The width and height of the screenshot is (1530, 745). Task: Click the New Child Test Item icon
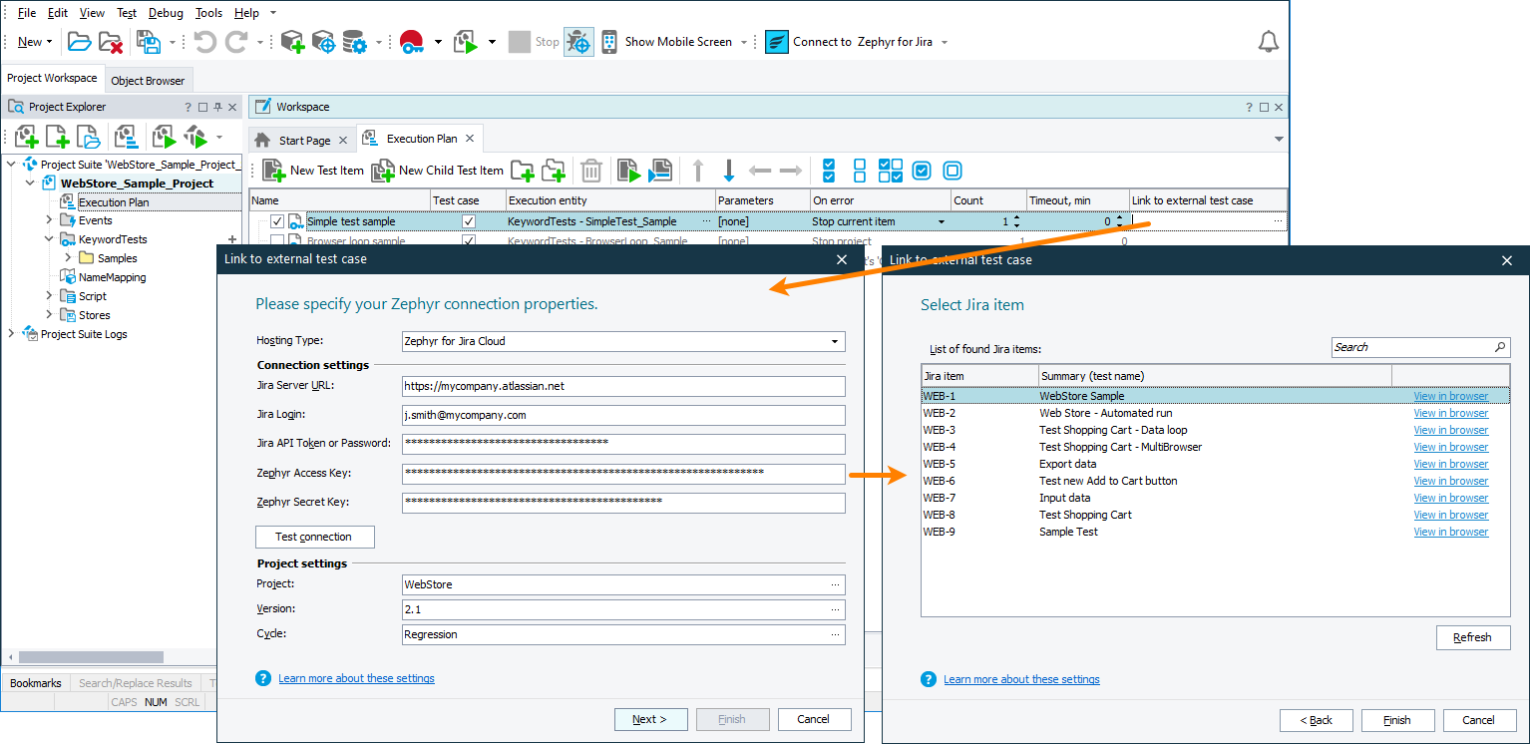tap(382, 170)
